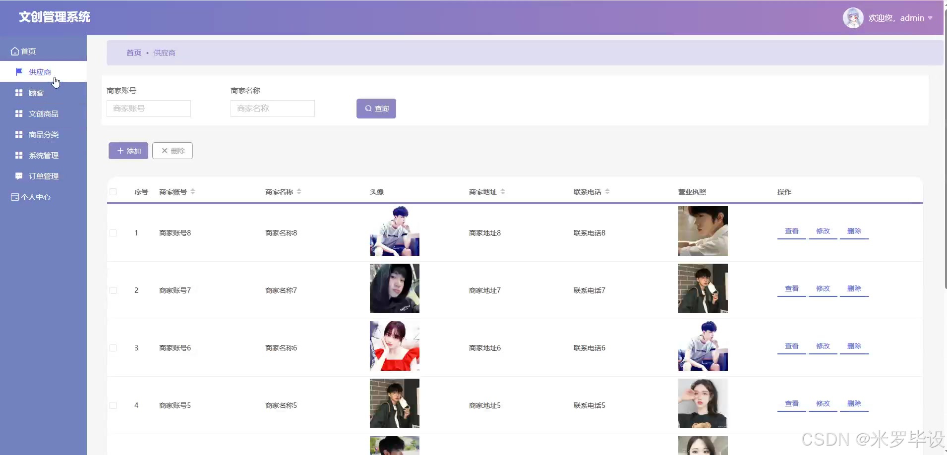Click the vertical page scrollbar

tap(945, 149)
